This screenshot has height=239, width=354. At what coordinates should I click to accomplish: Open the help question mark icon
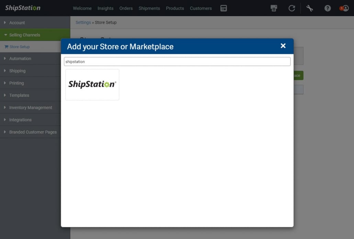[x=328, y=8]
